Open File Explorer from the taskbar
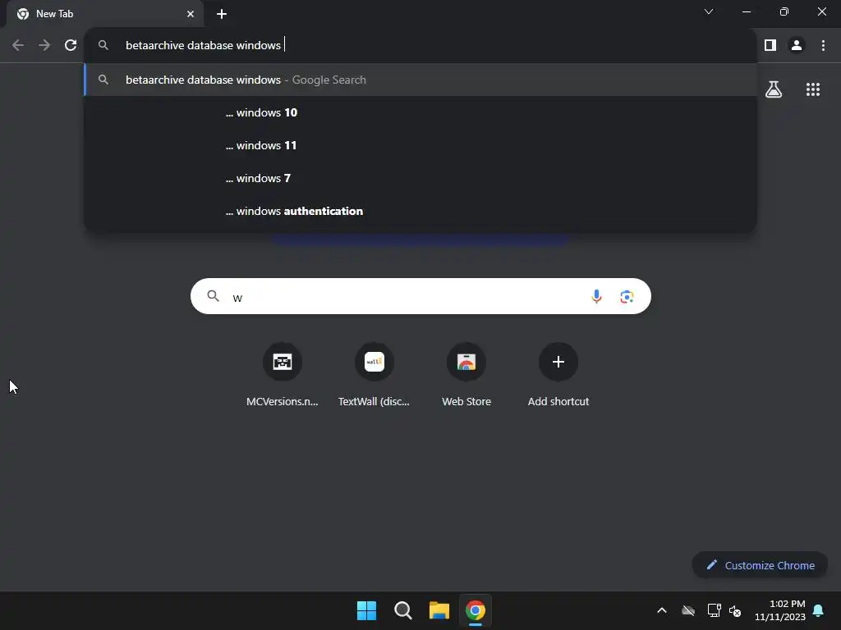841x630 pixels. (439, 610)
